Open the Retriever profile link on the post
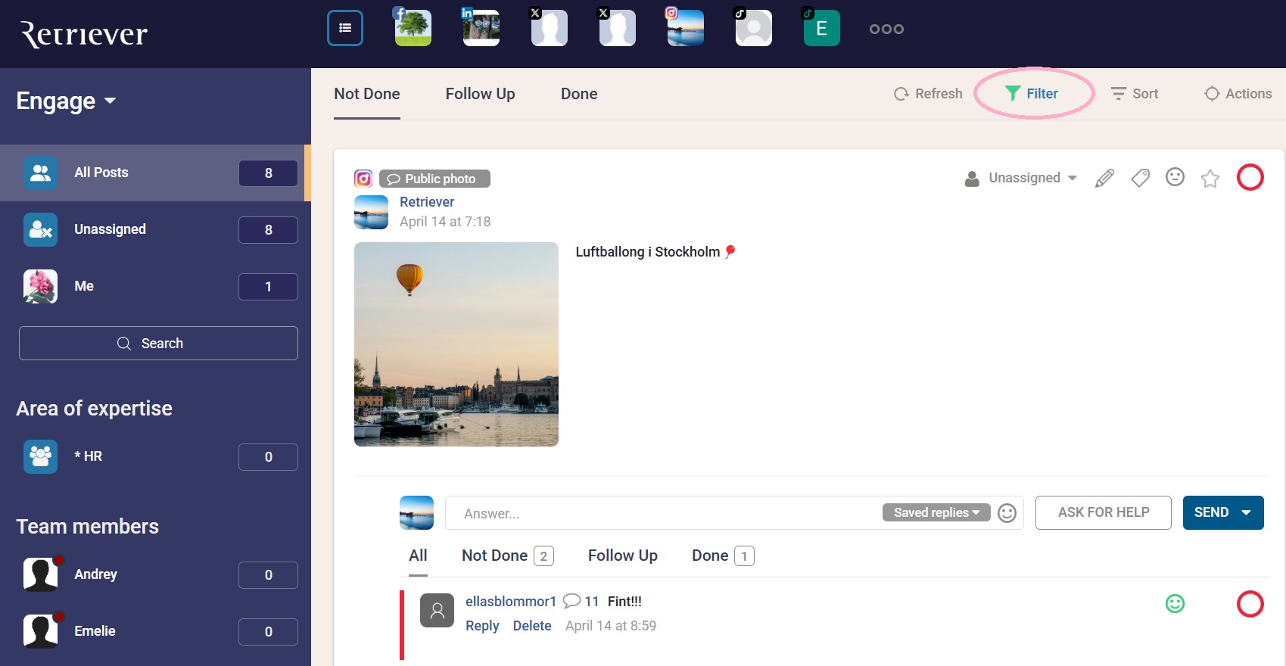Viewport: 1286px width, 666px height. [427, 202]
